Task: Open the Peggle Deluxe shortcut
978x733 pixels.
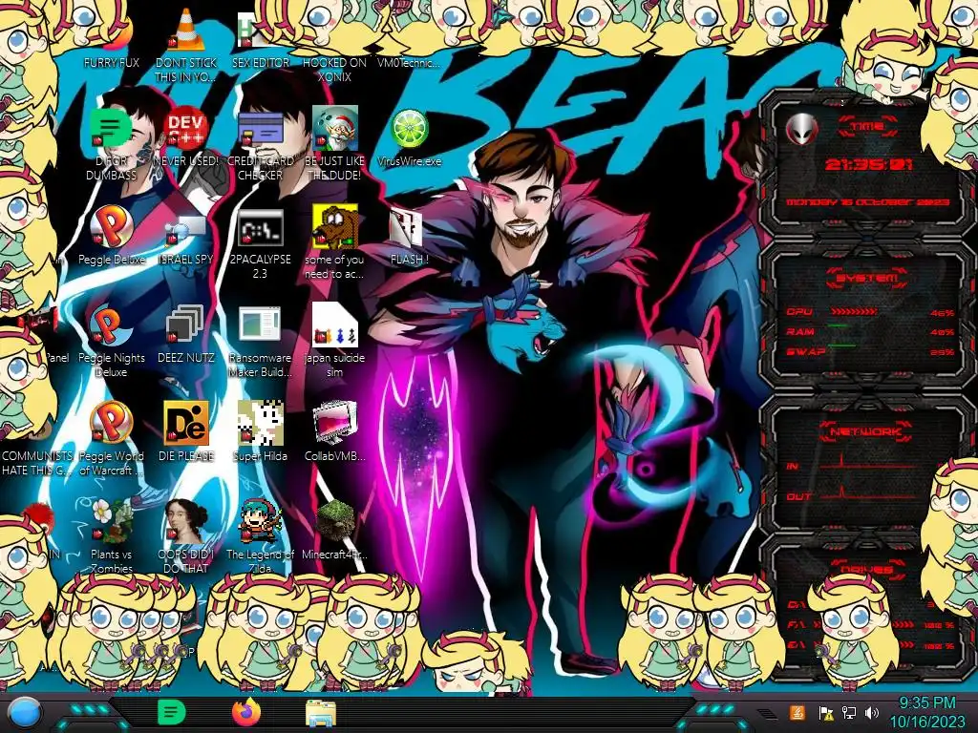Action: (111, 227)
